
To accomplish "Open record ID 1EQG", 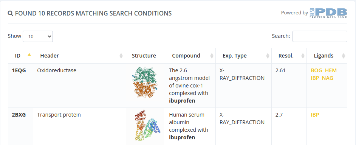I will coord(19,70).
